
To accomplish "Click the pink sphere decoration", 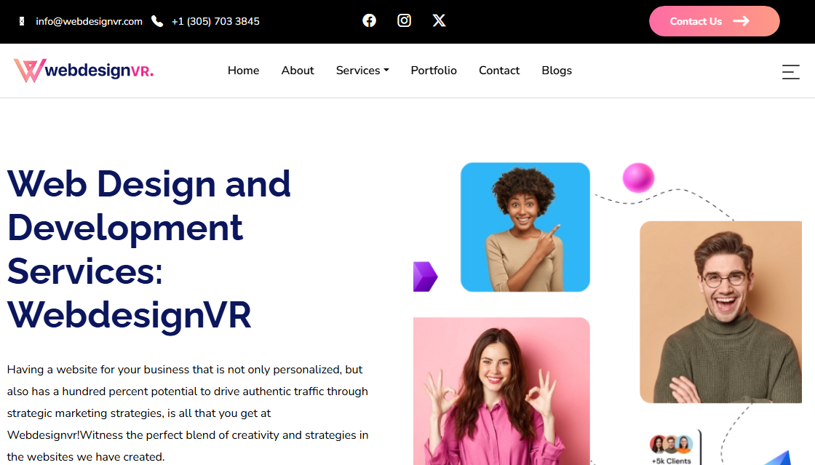I will tap(638, 178).
